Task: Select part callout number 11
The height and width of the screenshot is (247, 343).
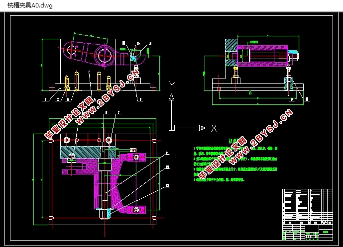Action: click(x=167, y=153)
